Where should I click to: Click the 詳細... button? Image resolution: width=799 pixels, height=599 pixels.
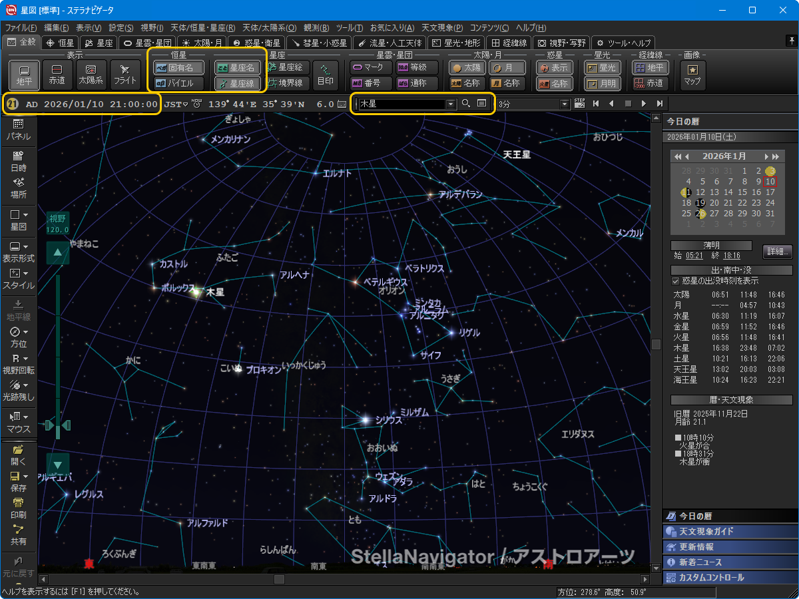[777, 252]
